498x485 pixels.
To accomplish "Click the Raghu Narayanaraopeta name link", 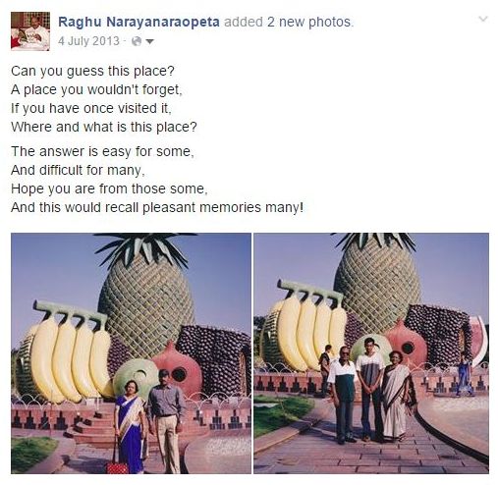I will pos(138,22).
